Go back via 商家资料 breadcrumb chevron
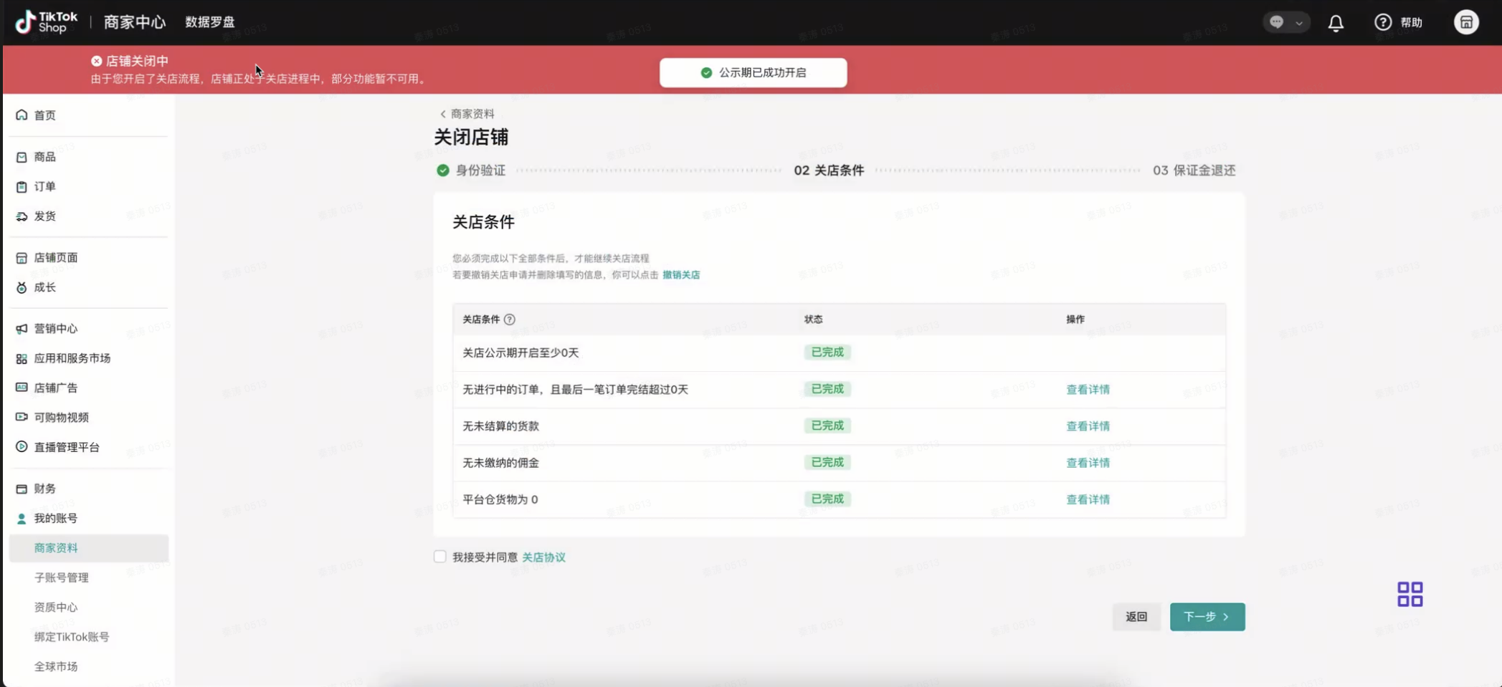The height and width of the screenshot is (687, 1502). (x=443, y=114)
